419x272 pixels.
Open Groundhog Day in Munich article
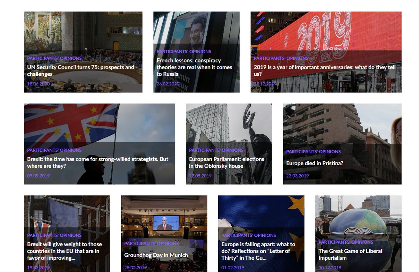(x=156, y=255)
